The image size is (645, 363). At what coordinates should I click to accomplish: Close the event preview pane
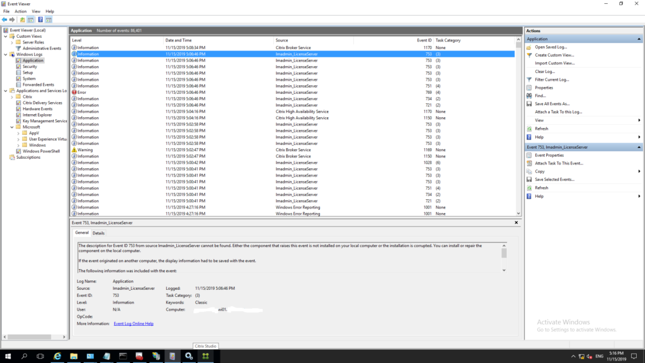tap(517, 222)
